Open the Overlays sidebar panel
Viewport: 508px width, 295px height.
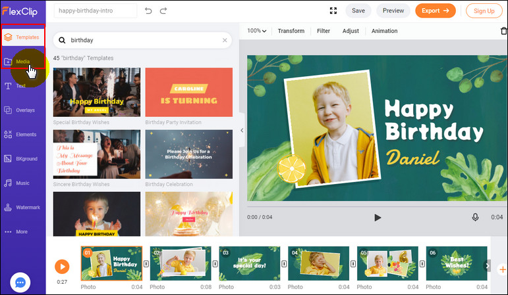[x=20, y=110]
